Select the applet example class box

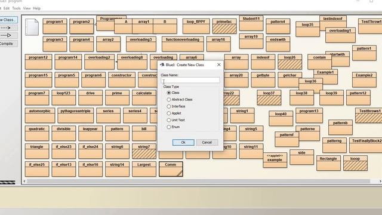coord(275,160)
